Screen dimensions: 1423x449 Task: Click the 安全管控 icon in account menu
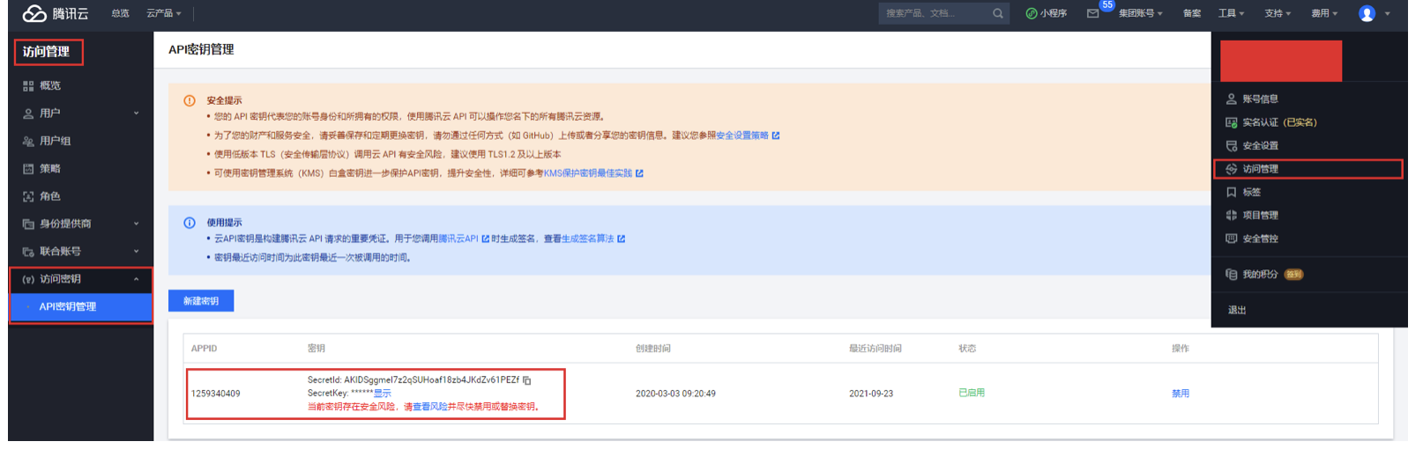tap(1231, 239)
